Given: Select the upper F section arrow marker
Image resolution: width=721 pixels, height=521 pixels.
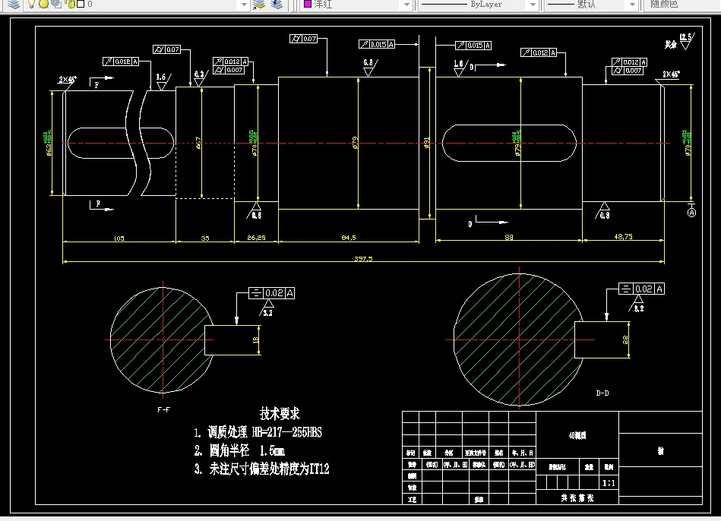Looking at the screenshot, I should pyautogui.click(x=102, y=82).
